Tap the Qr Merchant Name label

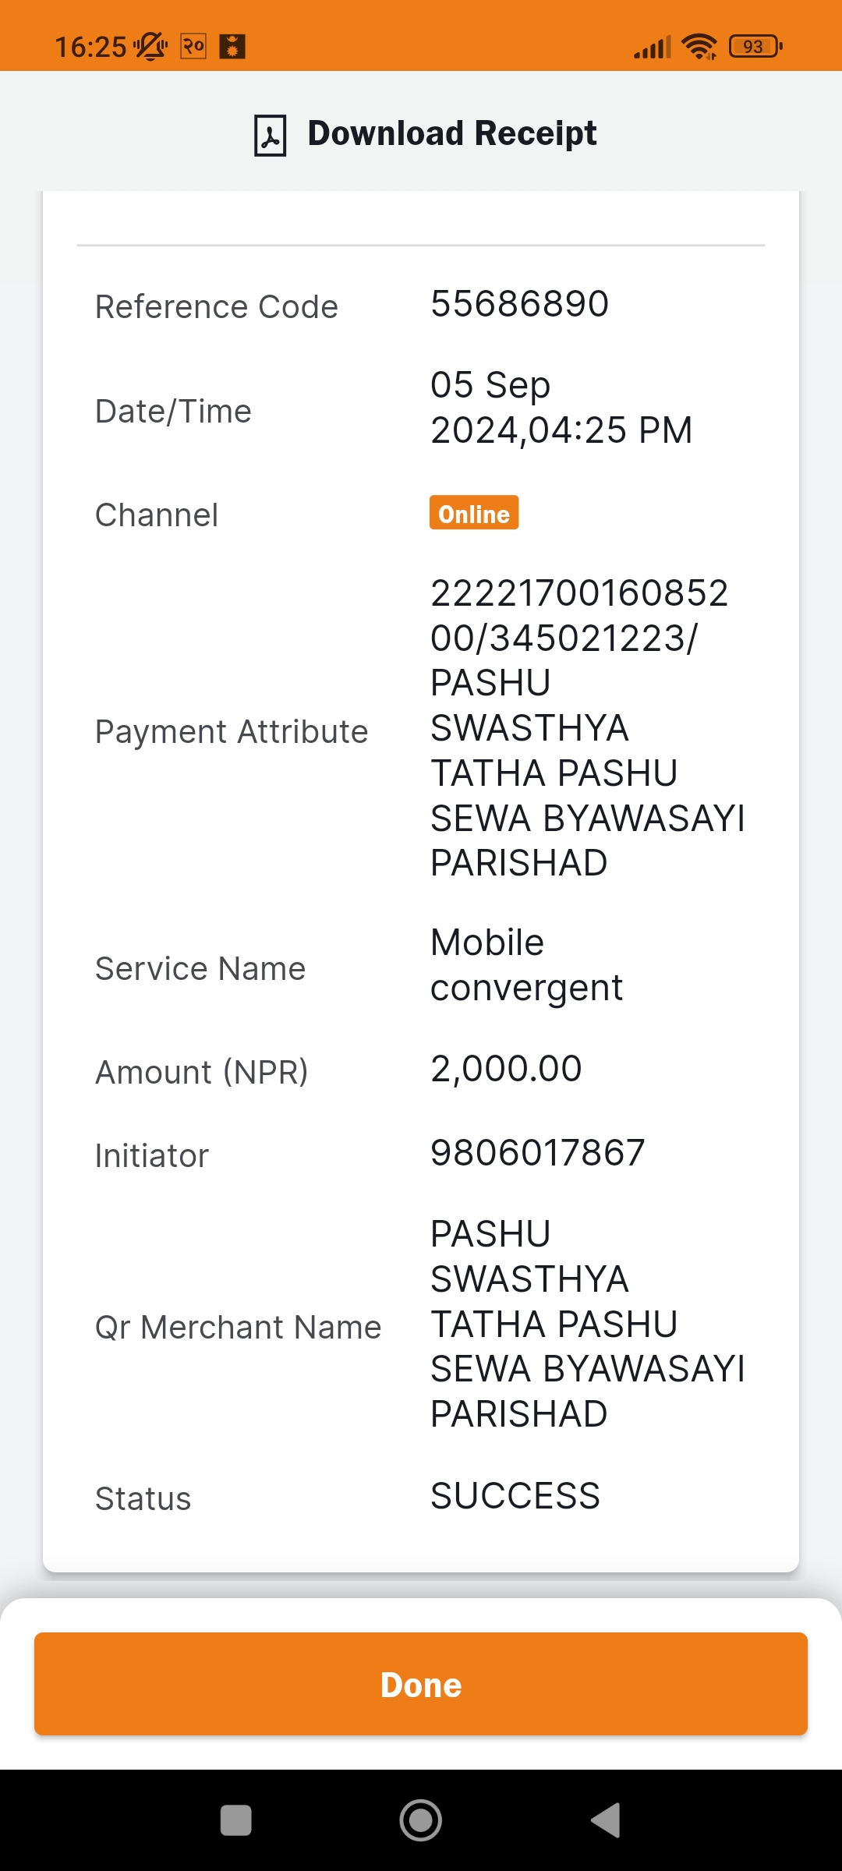[x=239, y=1327]
